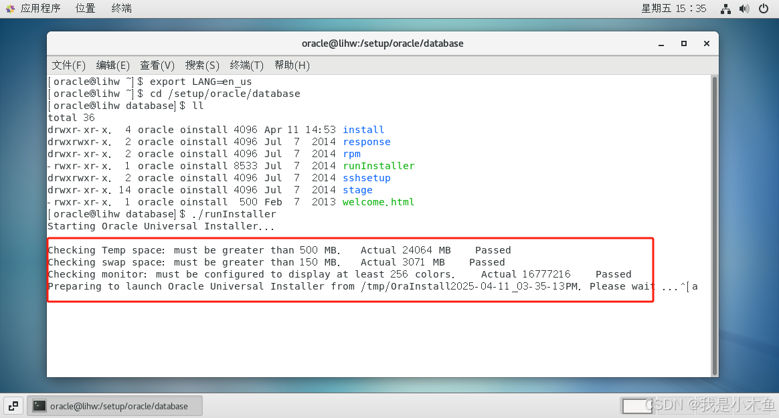
Task: Click 'Checking Temp space' text
Action: point(106,250)
